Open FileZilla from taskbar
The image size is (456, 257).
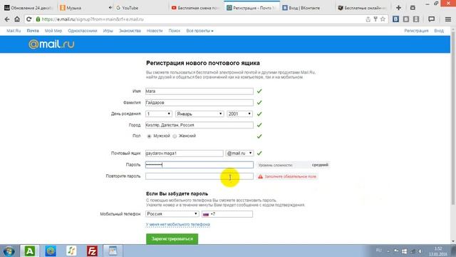pyautogui.click(x=92, y=251)
